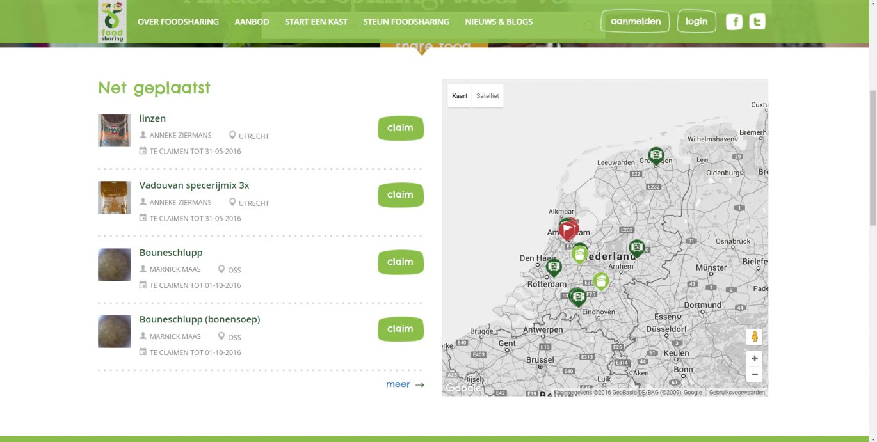Select the dark green marker near Den Haag
Screen dimensions: 877x442
click(554, 267)
